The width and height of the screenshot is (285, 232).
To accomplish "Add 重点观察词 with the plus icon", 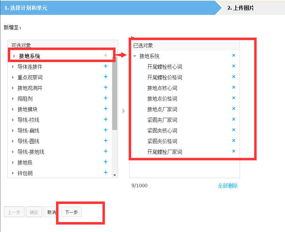I will click(x=106, y=77).
